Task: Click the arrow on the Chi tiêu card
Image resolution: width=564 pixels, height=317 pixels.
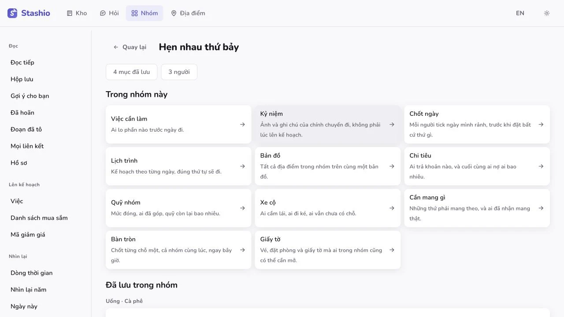Action: tap(541, 166)
